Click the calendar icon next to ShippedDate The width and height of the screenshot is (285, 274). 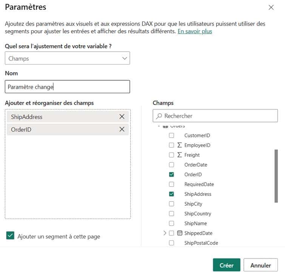click(x=180, y=233)
